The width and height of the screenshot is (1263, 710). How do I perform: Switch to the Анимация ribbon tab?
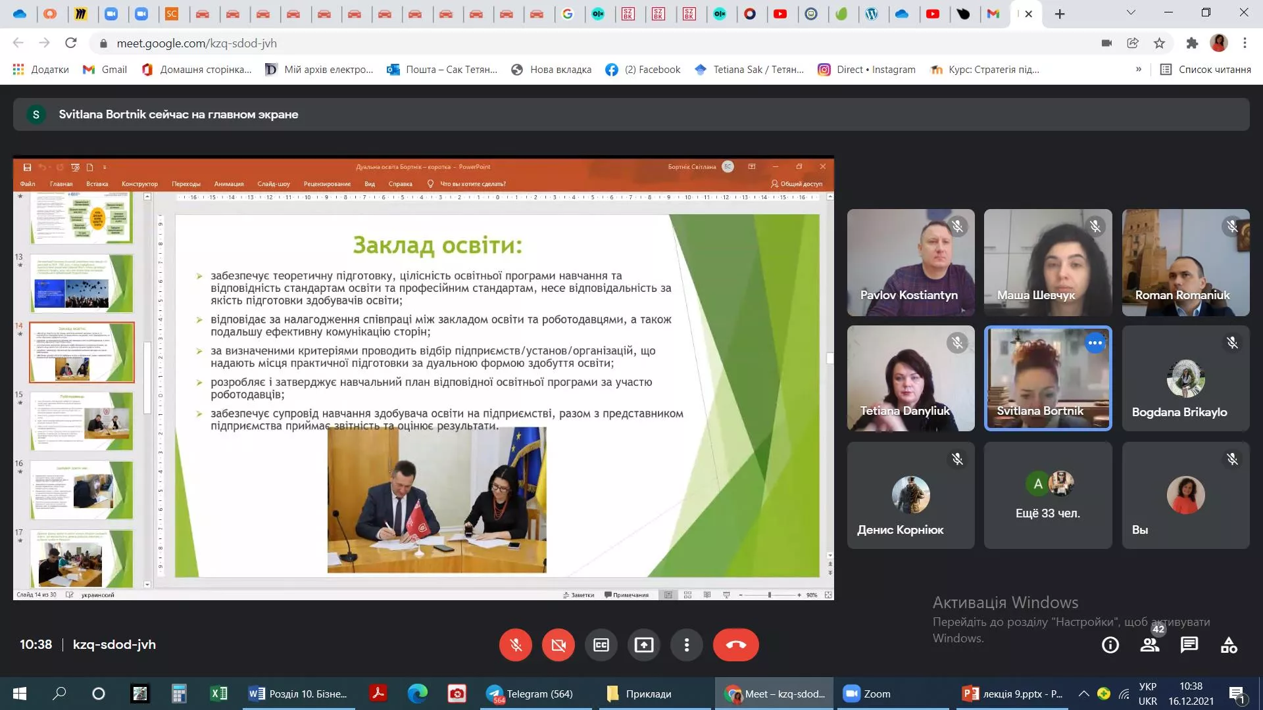coord(228,184)
